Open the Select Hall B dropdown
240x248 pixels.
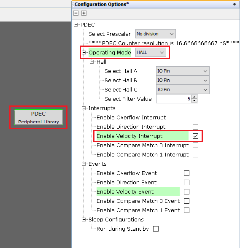coord(183,80)
